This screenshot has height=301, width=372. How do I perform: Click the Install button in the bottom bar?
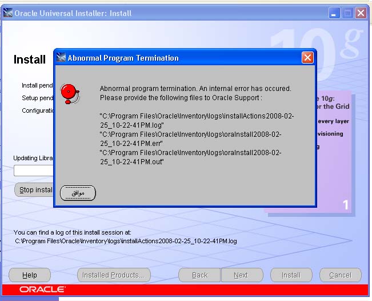291,275
